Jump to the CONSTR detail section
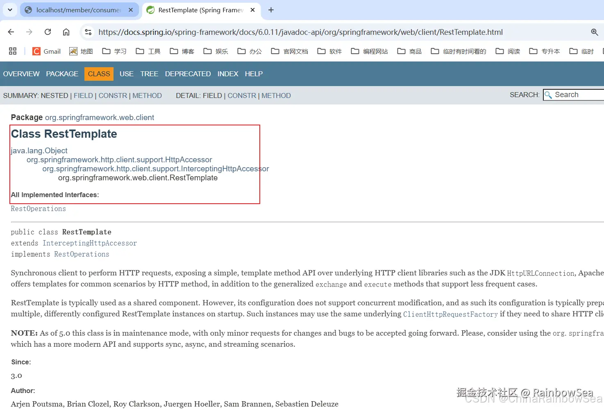Viewport: 604px width, 409px height. click(x=242, y=95)
